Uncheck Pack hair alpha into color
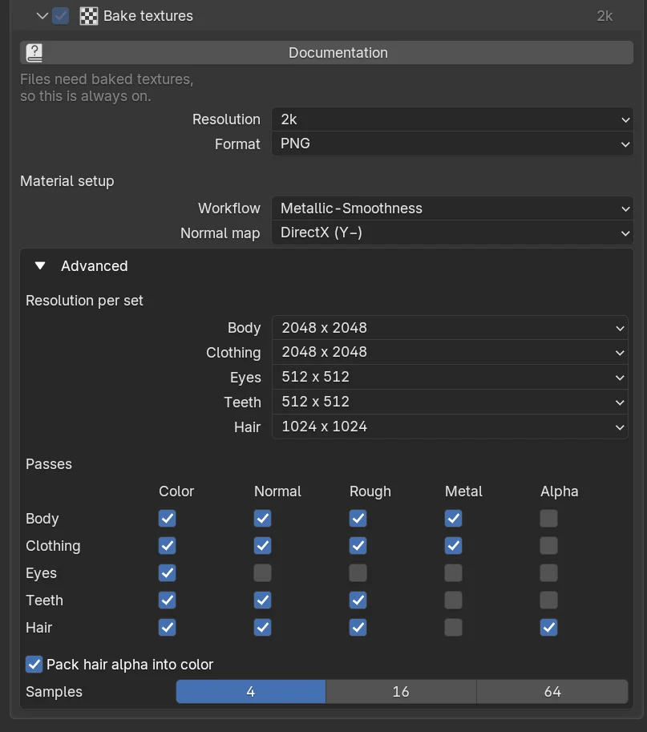The height and width of the screenshot is (732, 647). click(34, 665)
